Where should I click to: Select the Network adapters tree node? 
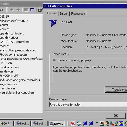click(9, 67)
